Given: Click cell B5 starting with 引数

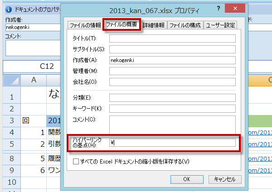Looking at the screenshot, I should [x=53, y=144].
